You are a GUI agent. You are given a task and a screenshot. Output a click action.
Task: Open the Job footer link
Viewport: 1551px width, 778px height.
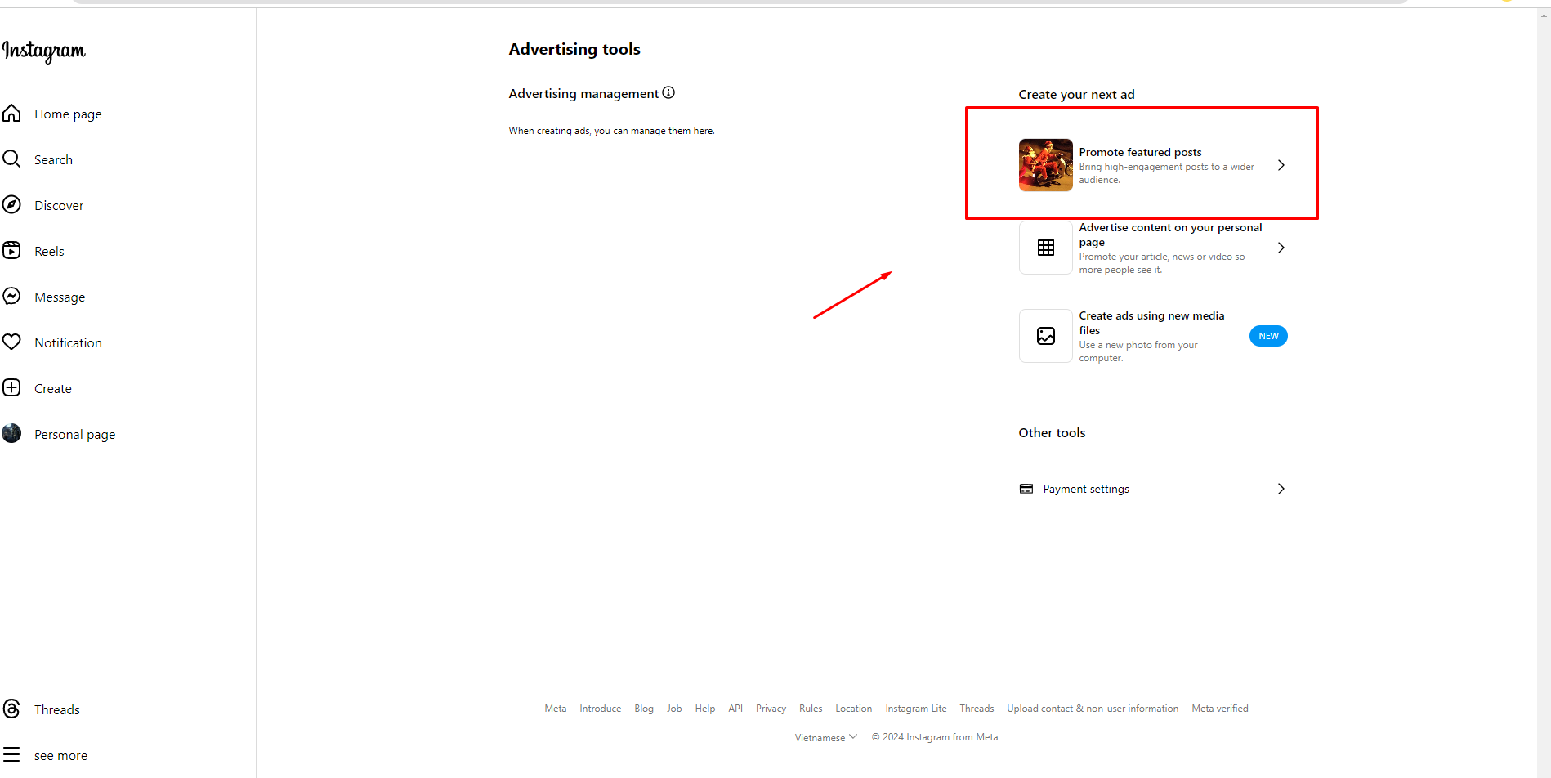coord(674,709)
